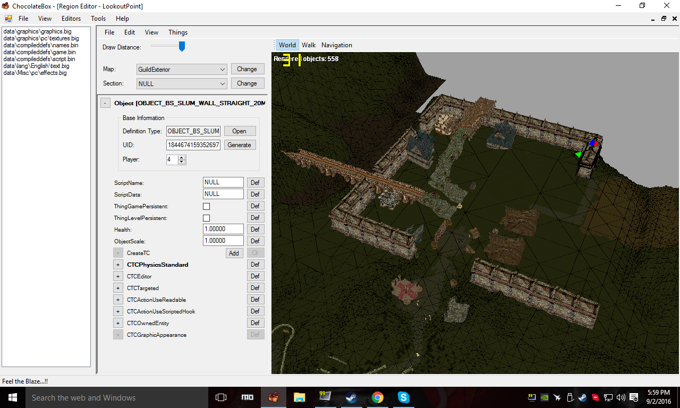680x408 pixels.
Task: Decrease the Player value stepper
Action: coord(182,162)
